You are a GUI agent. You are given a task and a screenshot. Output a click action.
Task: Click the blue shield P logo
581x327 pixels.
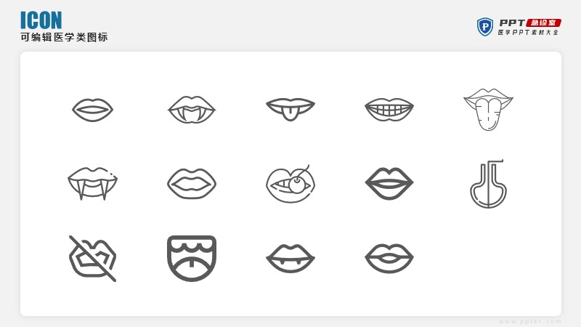tap(485, 27)
